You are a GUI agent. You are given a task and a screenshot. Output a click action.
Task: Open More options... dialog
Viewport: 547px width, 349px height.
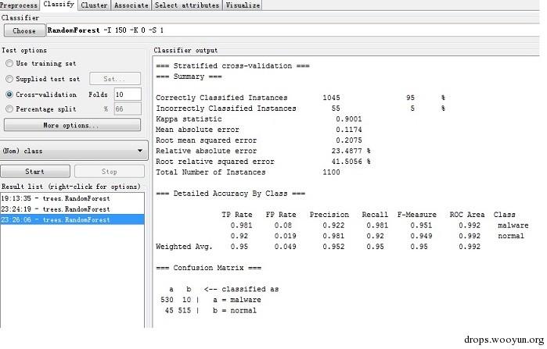[72, 125]
